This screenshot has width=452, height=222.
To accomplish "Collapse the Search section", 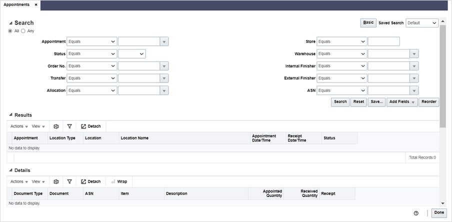I will coord(10,23).
